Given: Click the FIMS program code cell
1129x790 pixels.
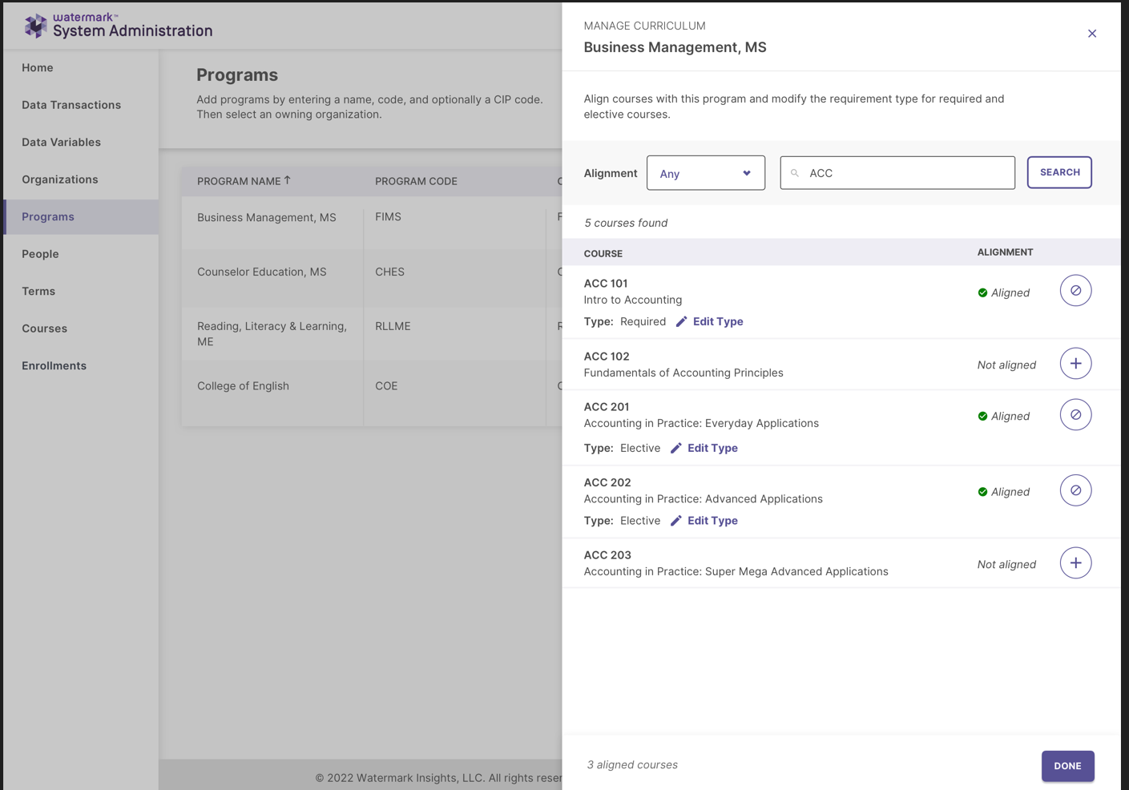Looking at the screenshot, I should point(388,217).
